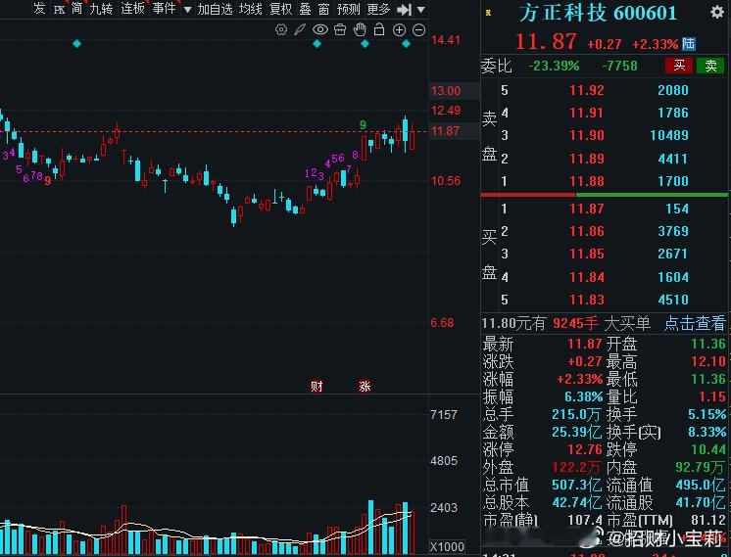Open the toolbox icon on chart toolbar
The width and height of the screenshot is (731, 557).
(340, 29)
